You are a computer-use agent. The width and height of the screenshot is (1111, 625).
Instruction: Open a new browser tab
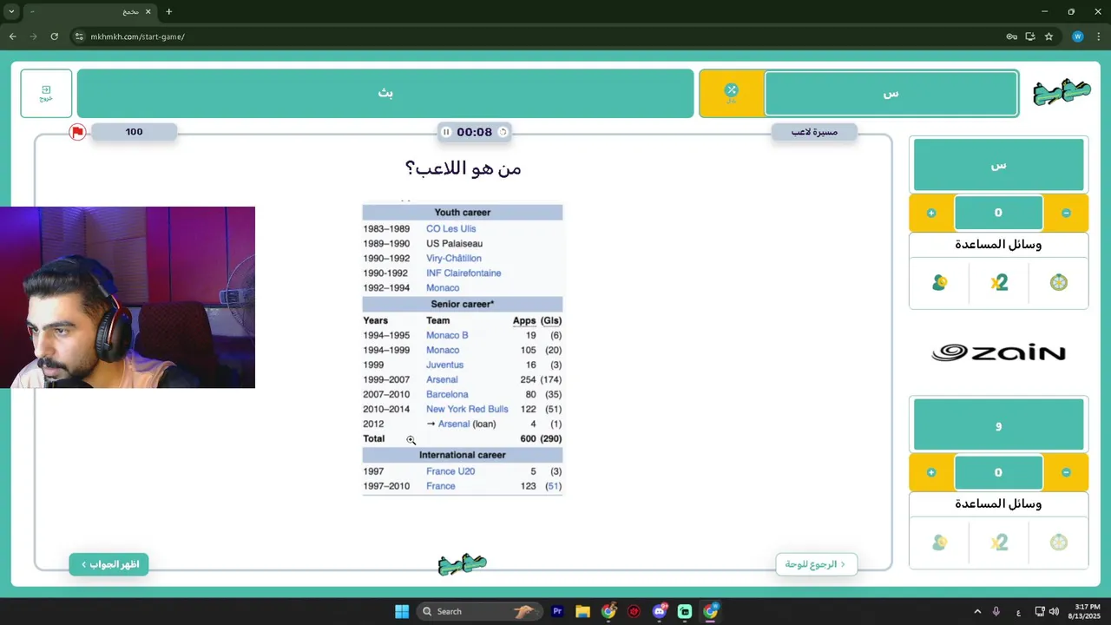(168, 11)
